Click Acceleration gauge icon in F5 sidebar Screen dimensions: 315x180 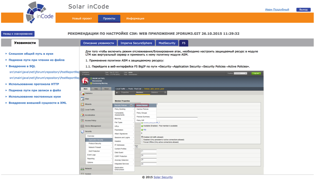82,115
